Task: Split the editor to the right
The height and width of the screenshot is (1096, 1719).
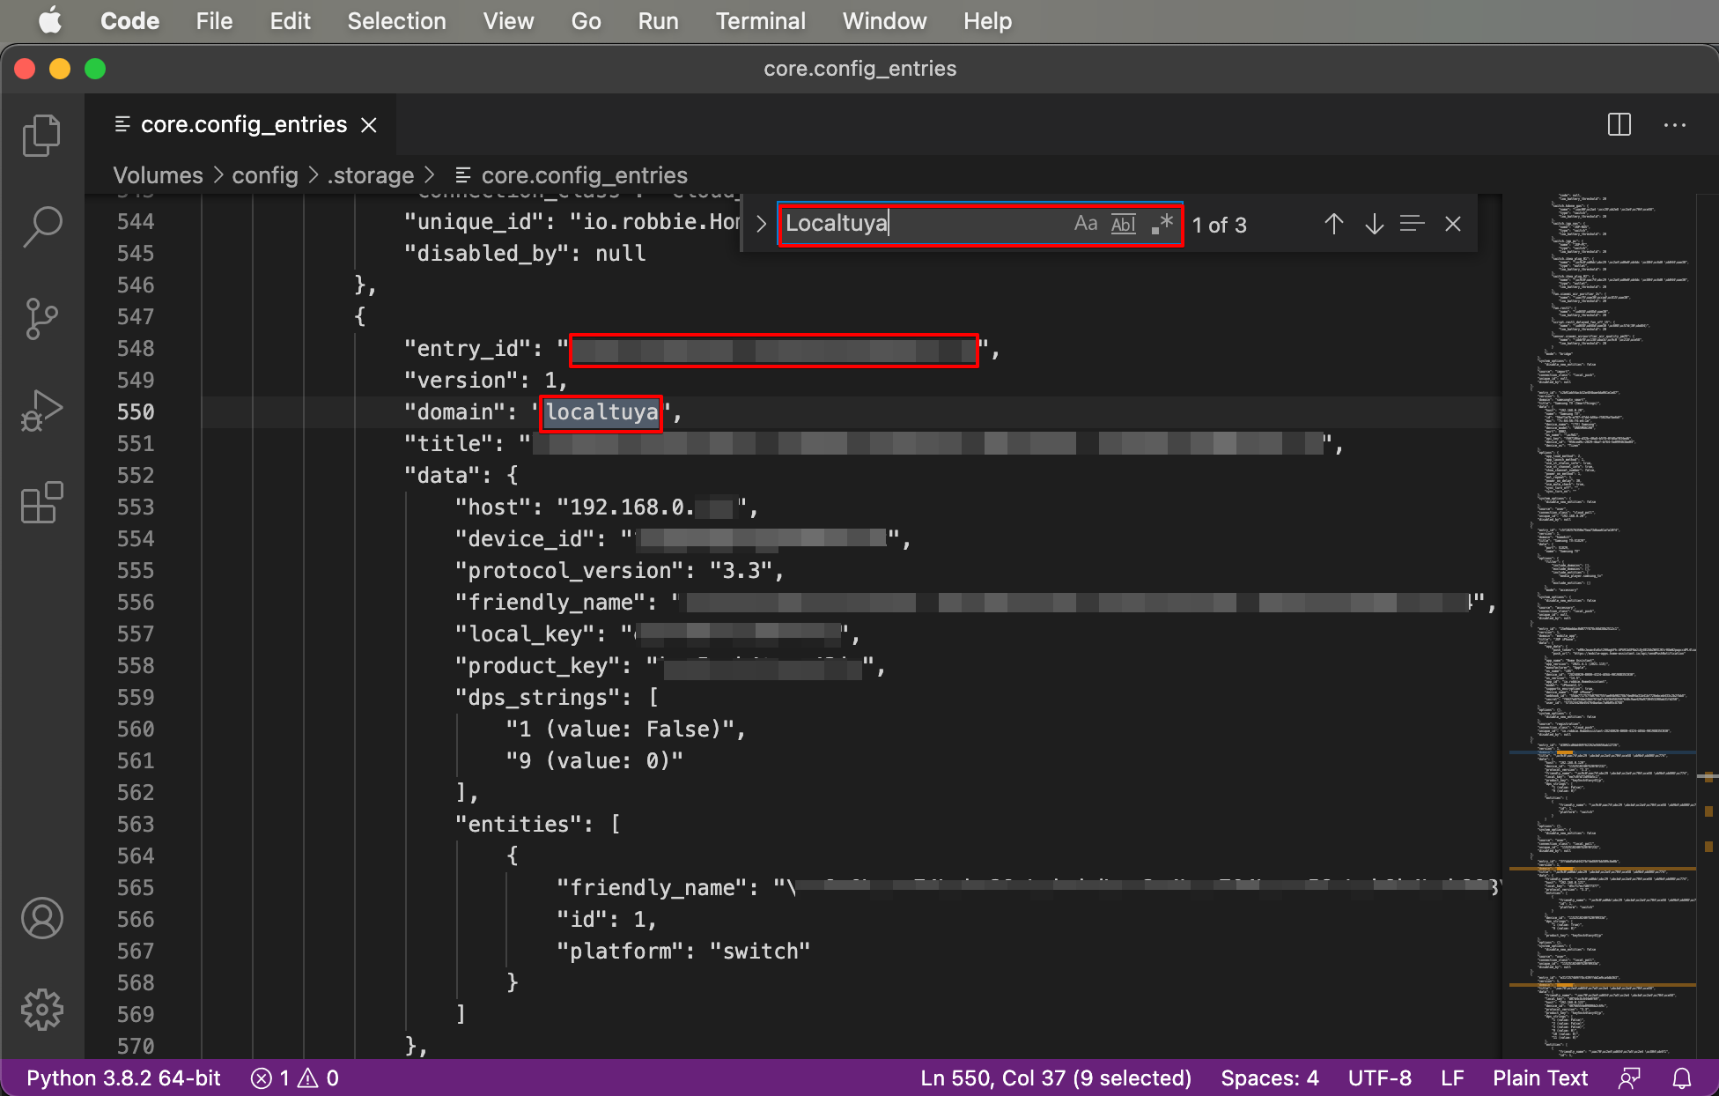Action: click(1619, 124)
